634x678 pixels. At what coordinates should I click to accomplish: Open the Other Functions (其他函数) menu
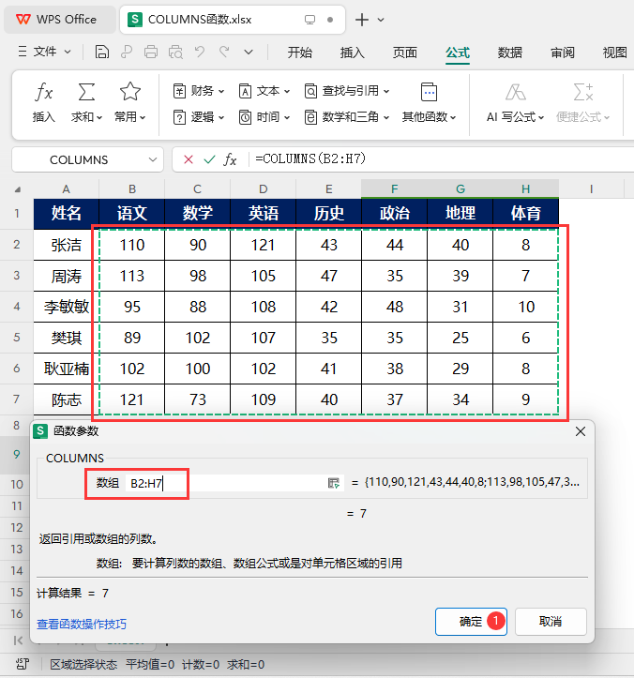[429, 103]
